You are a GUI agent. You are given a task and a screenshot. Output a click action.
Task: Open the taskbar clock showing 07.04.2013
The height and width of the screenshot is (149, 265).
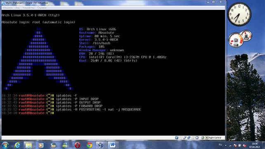pyautogui.click(x=254, y=145)
